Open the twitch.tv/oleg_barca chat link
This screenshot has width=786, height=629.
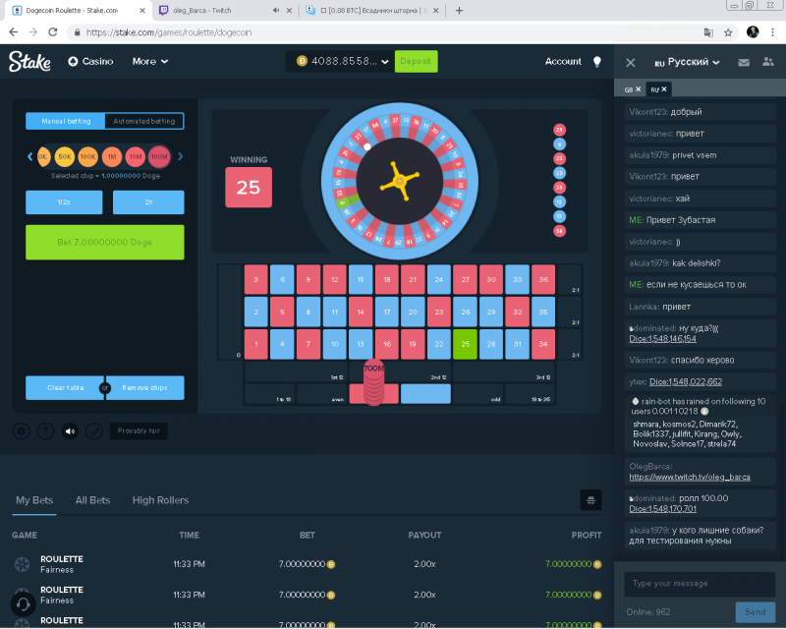(x=690, y=477)
